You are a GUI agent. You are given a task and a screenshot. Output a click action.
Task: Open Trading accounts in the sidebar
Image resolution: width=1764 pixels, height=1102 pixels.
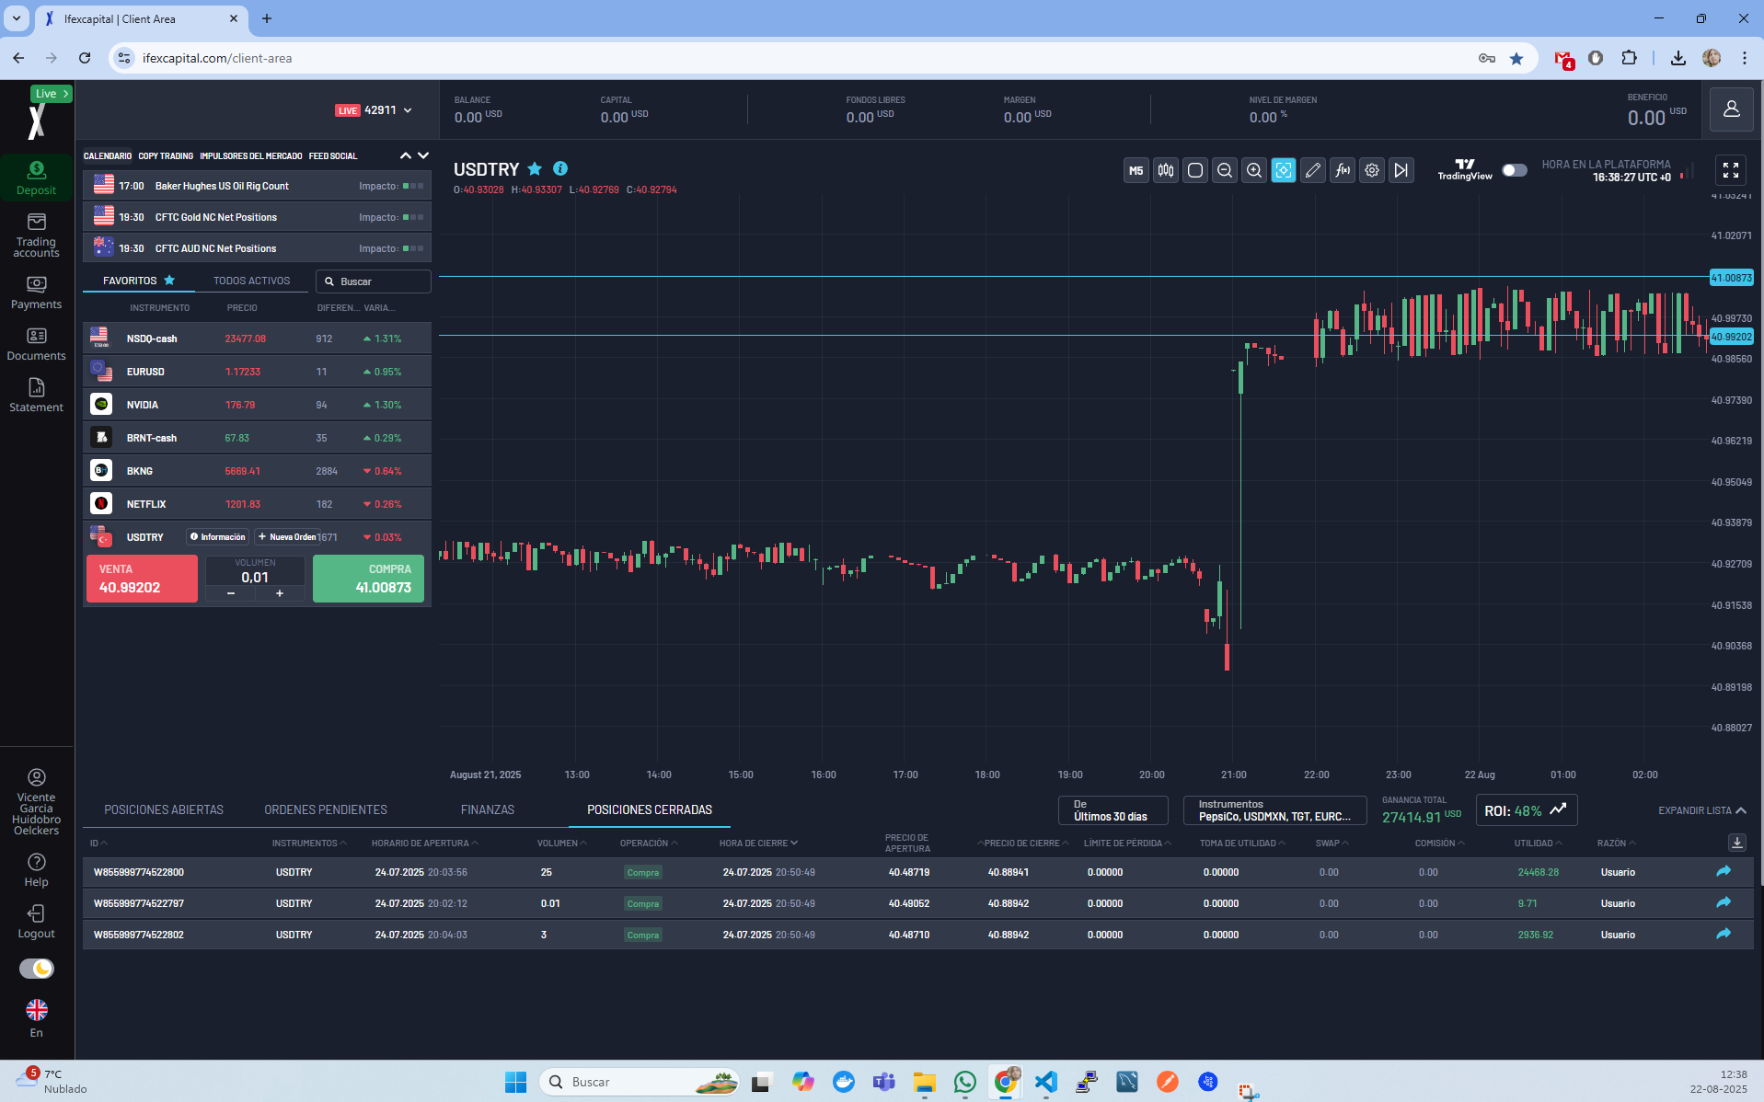click(x=36, y=235)
